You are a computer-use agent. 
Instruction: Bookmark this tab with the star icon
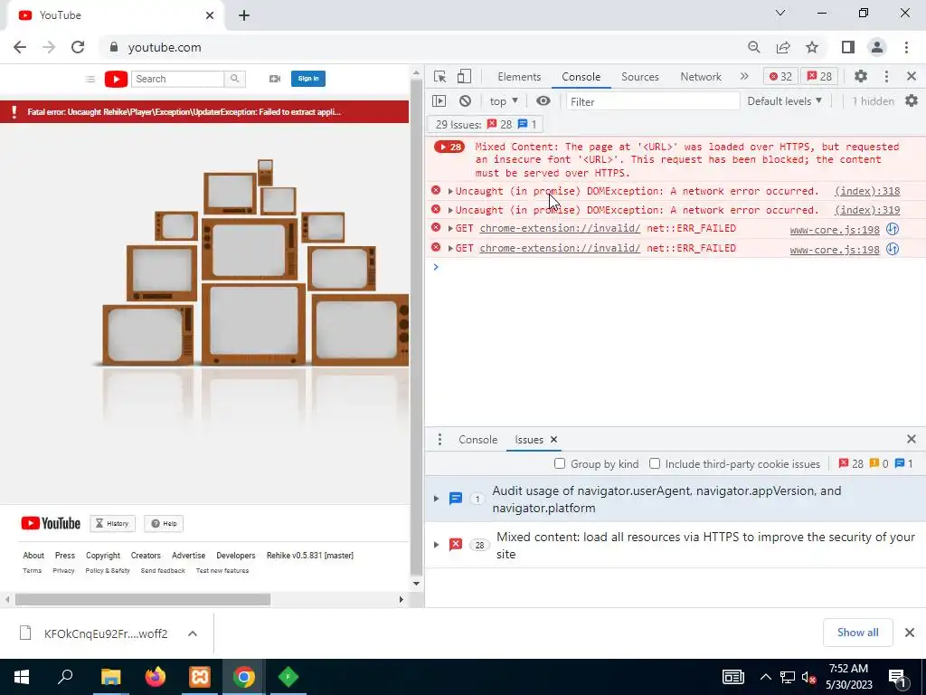[812, 47]
